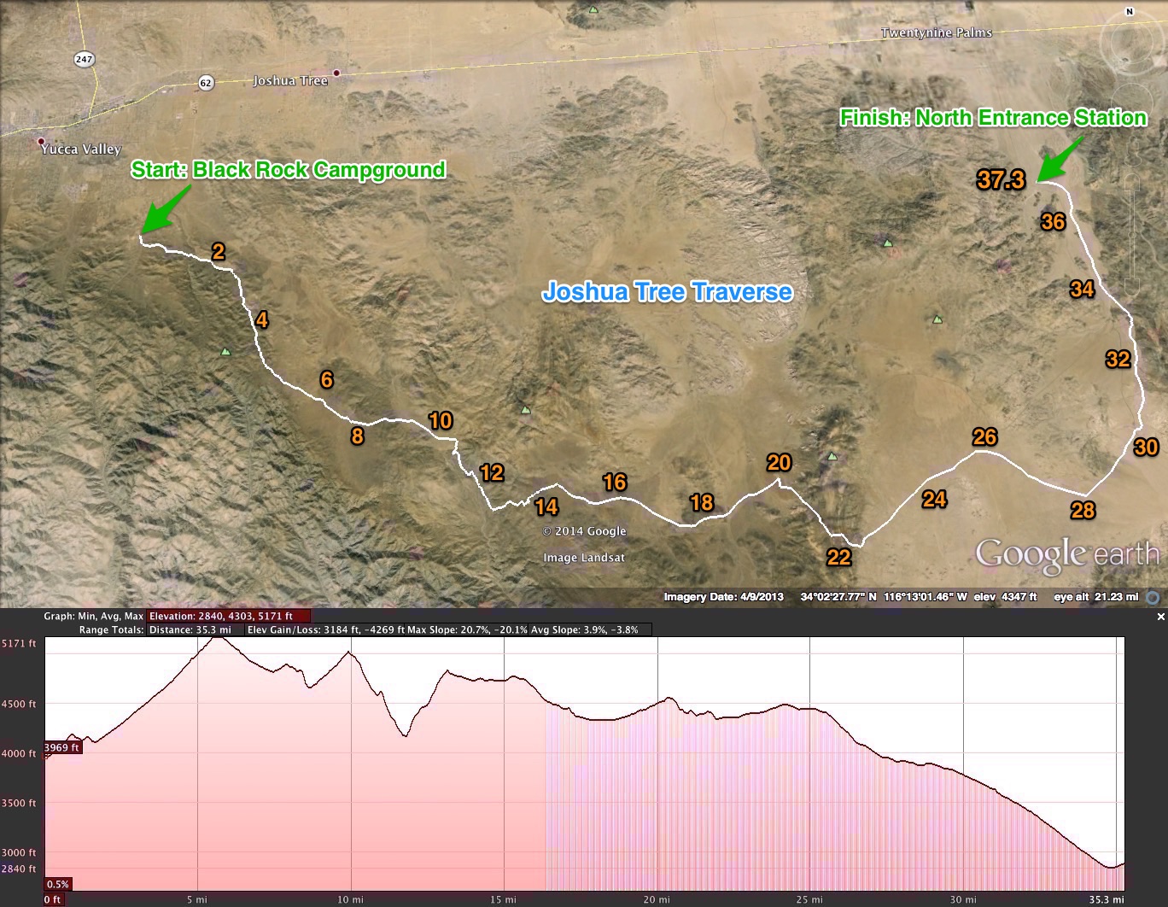Screen dimensions: 1168x907
Task: Click the peak marker above the Twentynine Palms road
Action: 593,9
